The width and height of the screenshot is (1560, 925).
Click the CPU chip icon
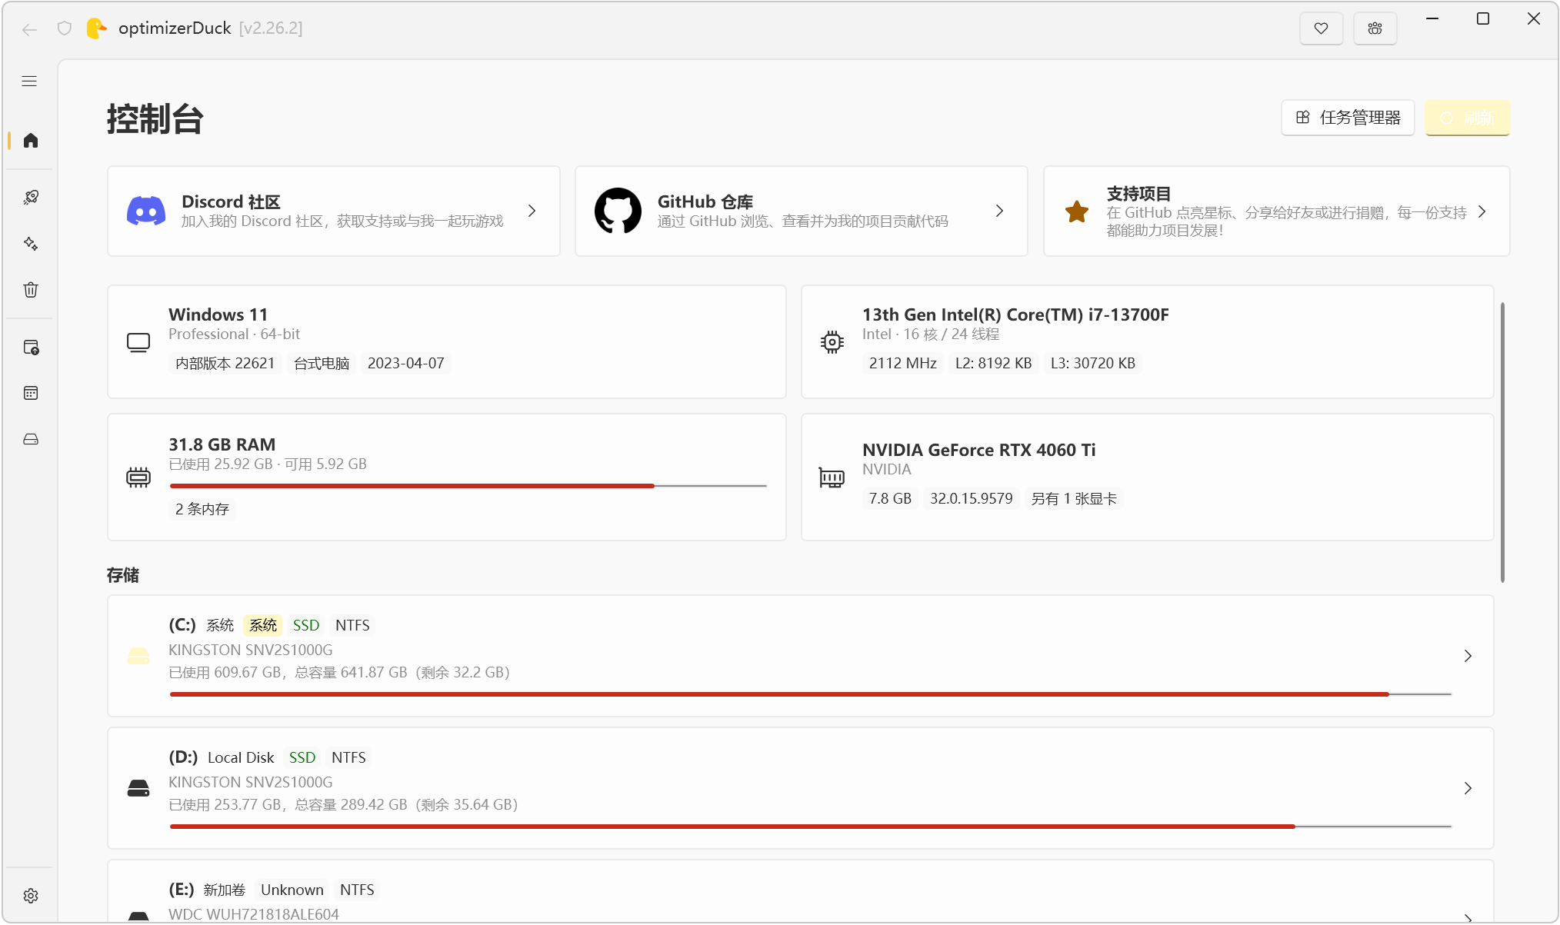832,342
